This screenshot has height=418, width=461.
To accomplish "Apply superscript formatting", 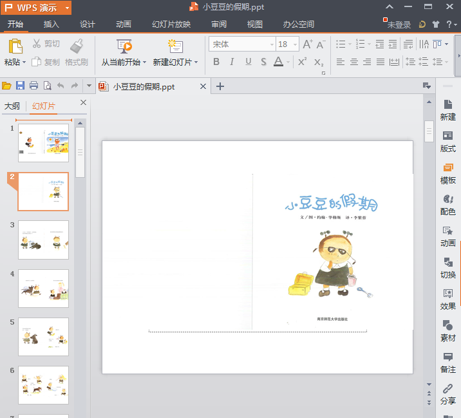I will pos(302,62).
